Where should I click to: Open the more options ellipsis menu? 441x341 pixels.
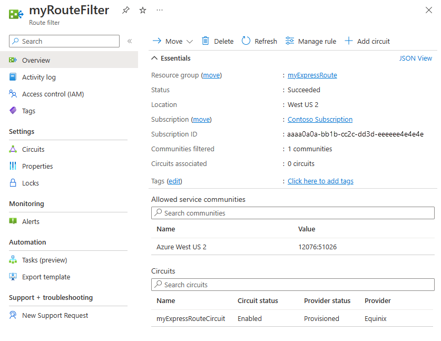(x=160, y=9)
